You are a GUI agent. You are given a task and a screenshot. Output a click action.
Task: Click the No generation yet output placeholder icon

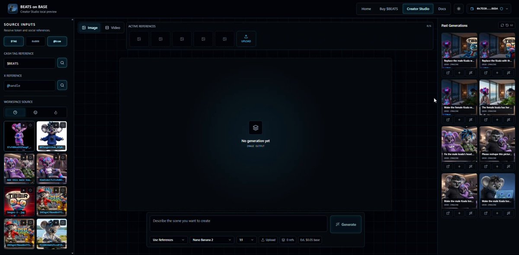tap(256, 127)
